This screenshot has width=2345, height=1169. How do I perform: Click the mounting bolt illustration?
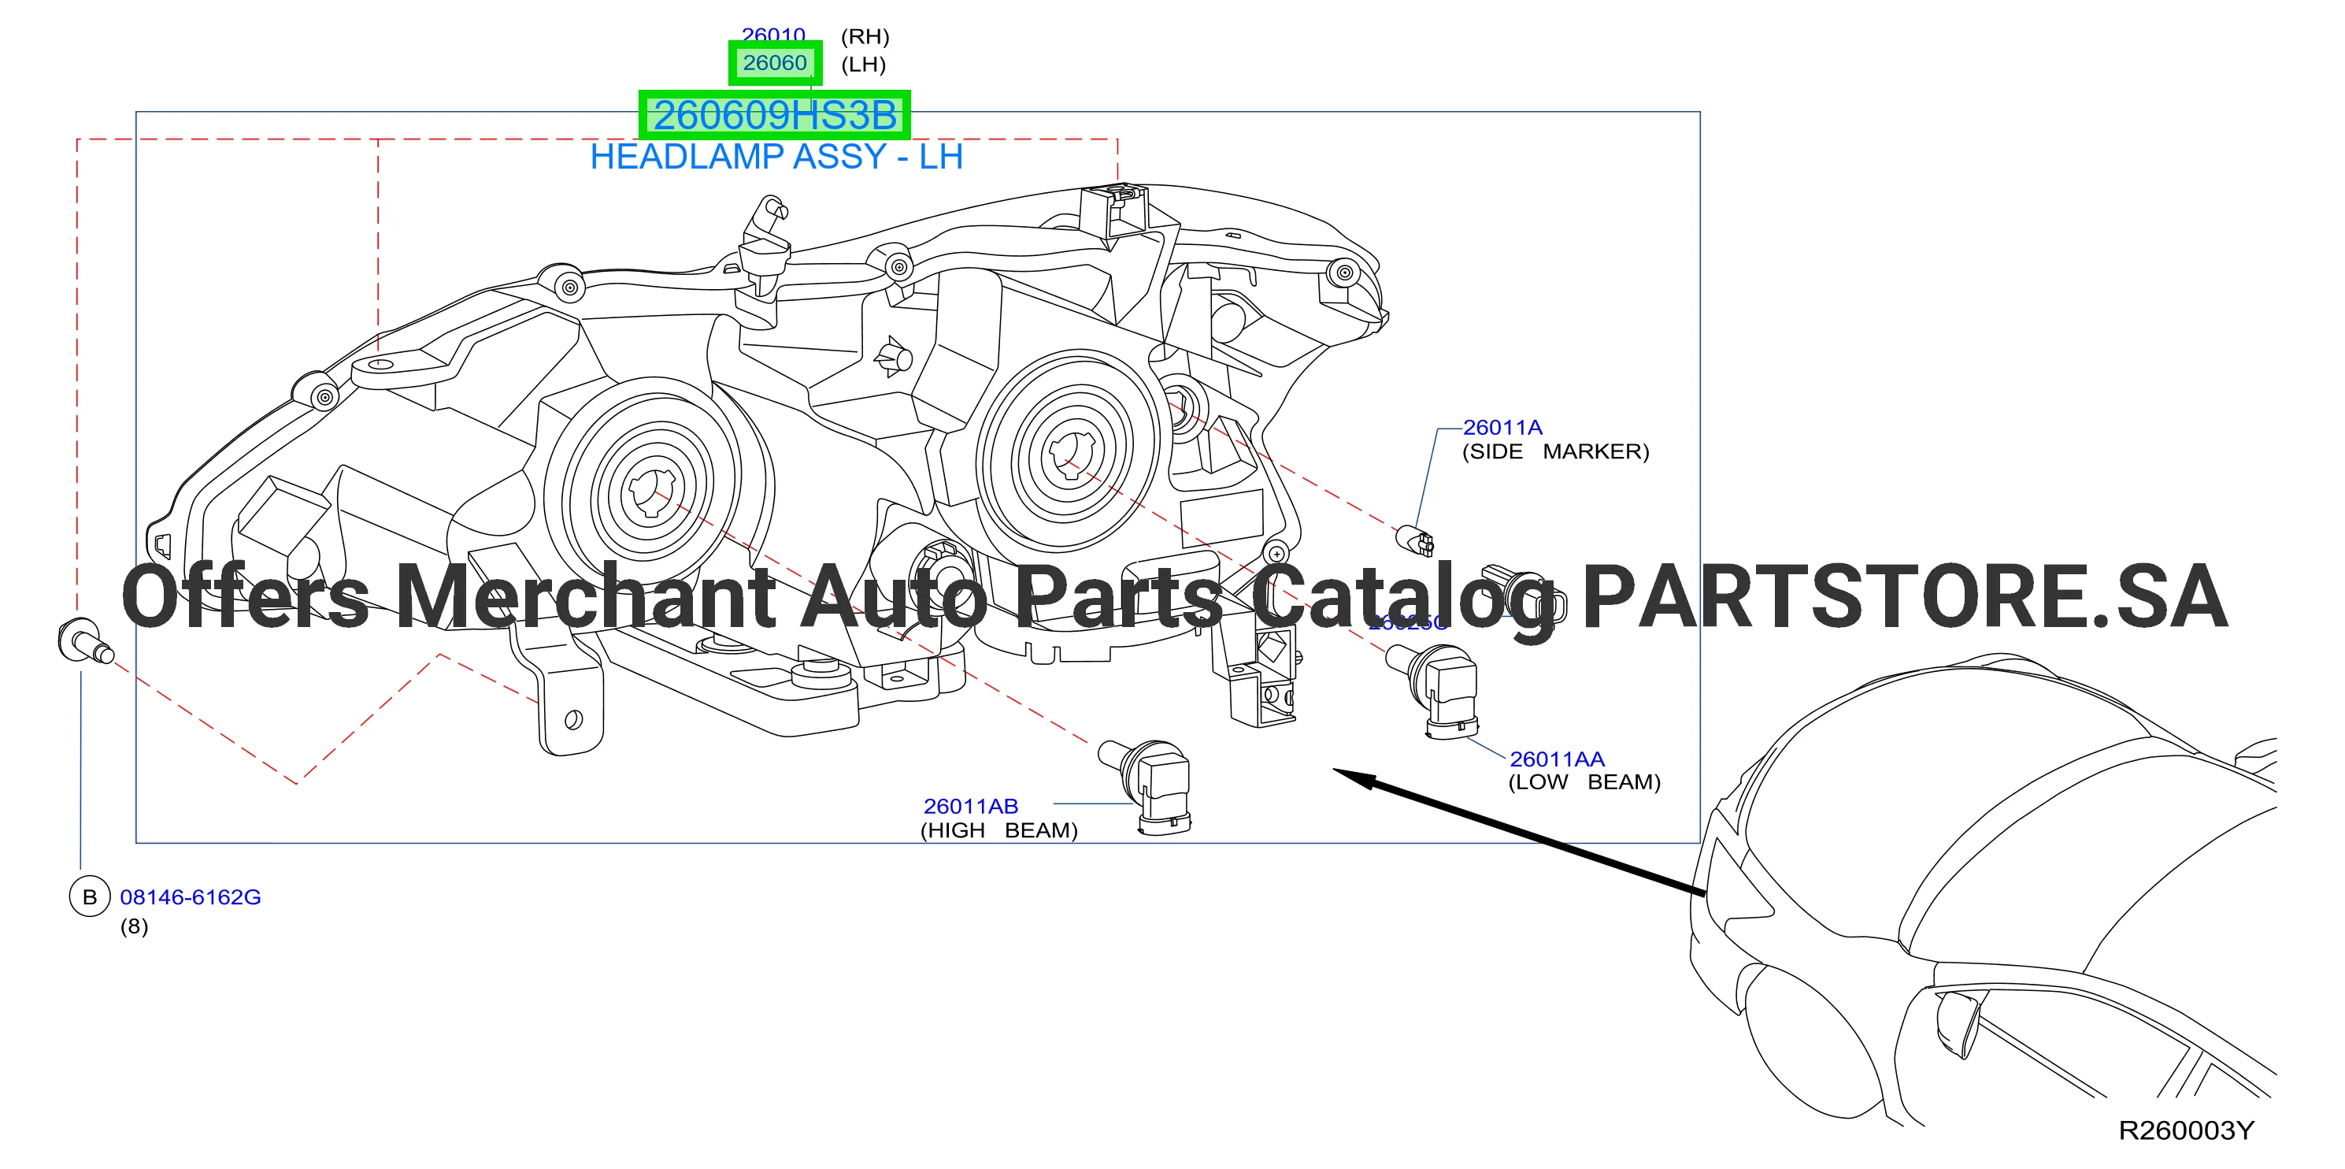coord(86,640)
